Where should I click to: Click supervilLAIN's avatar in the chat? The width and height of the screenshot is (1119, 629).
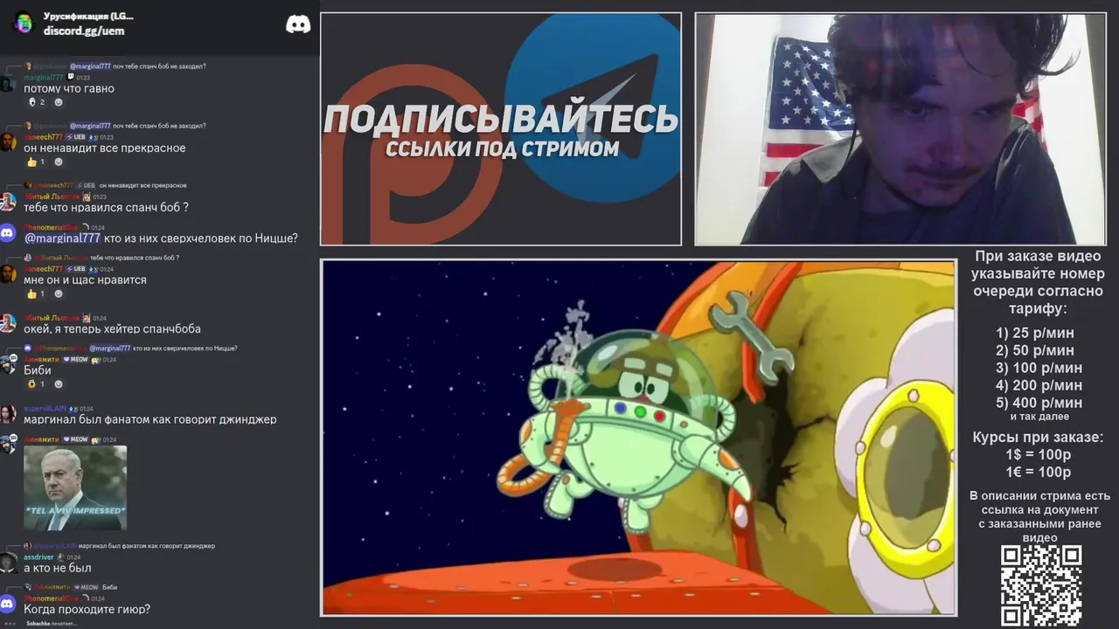[7, 414]
